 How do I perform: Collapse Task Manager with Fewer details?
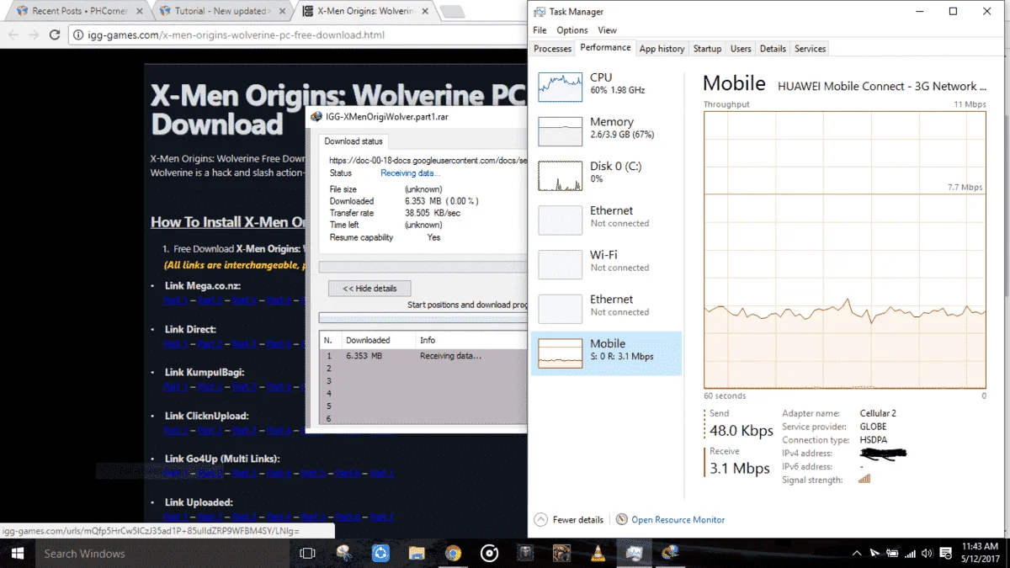click(569, 520)
